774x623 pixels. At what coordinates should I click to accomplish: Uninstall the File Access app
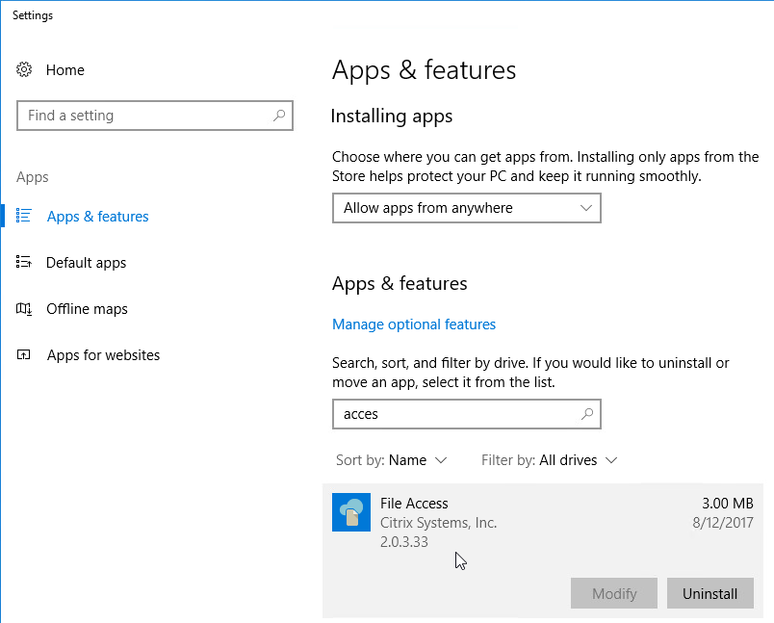(709, 594)
